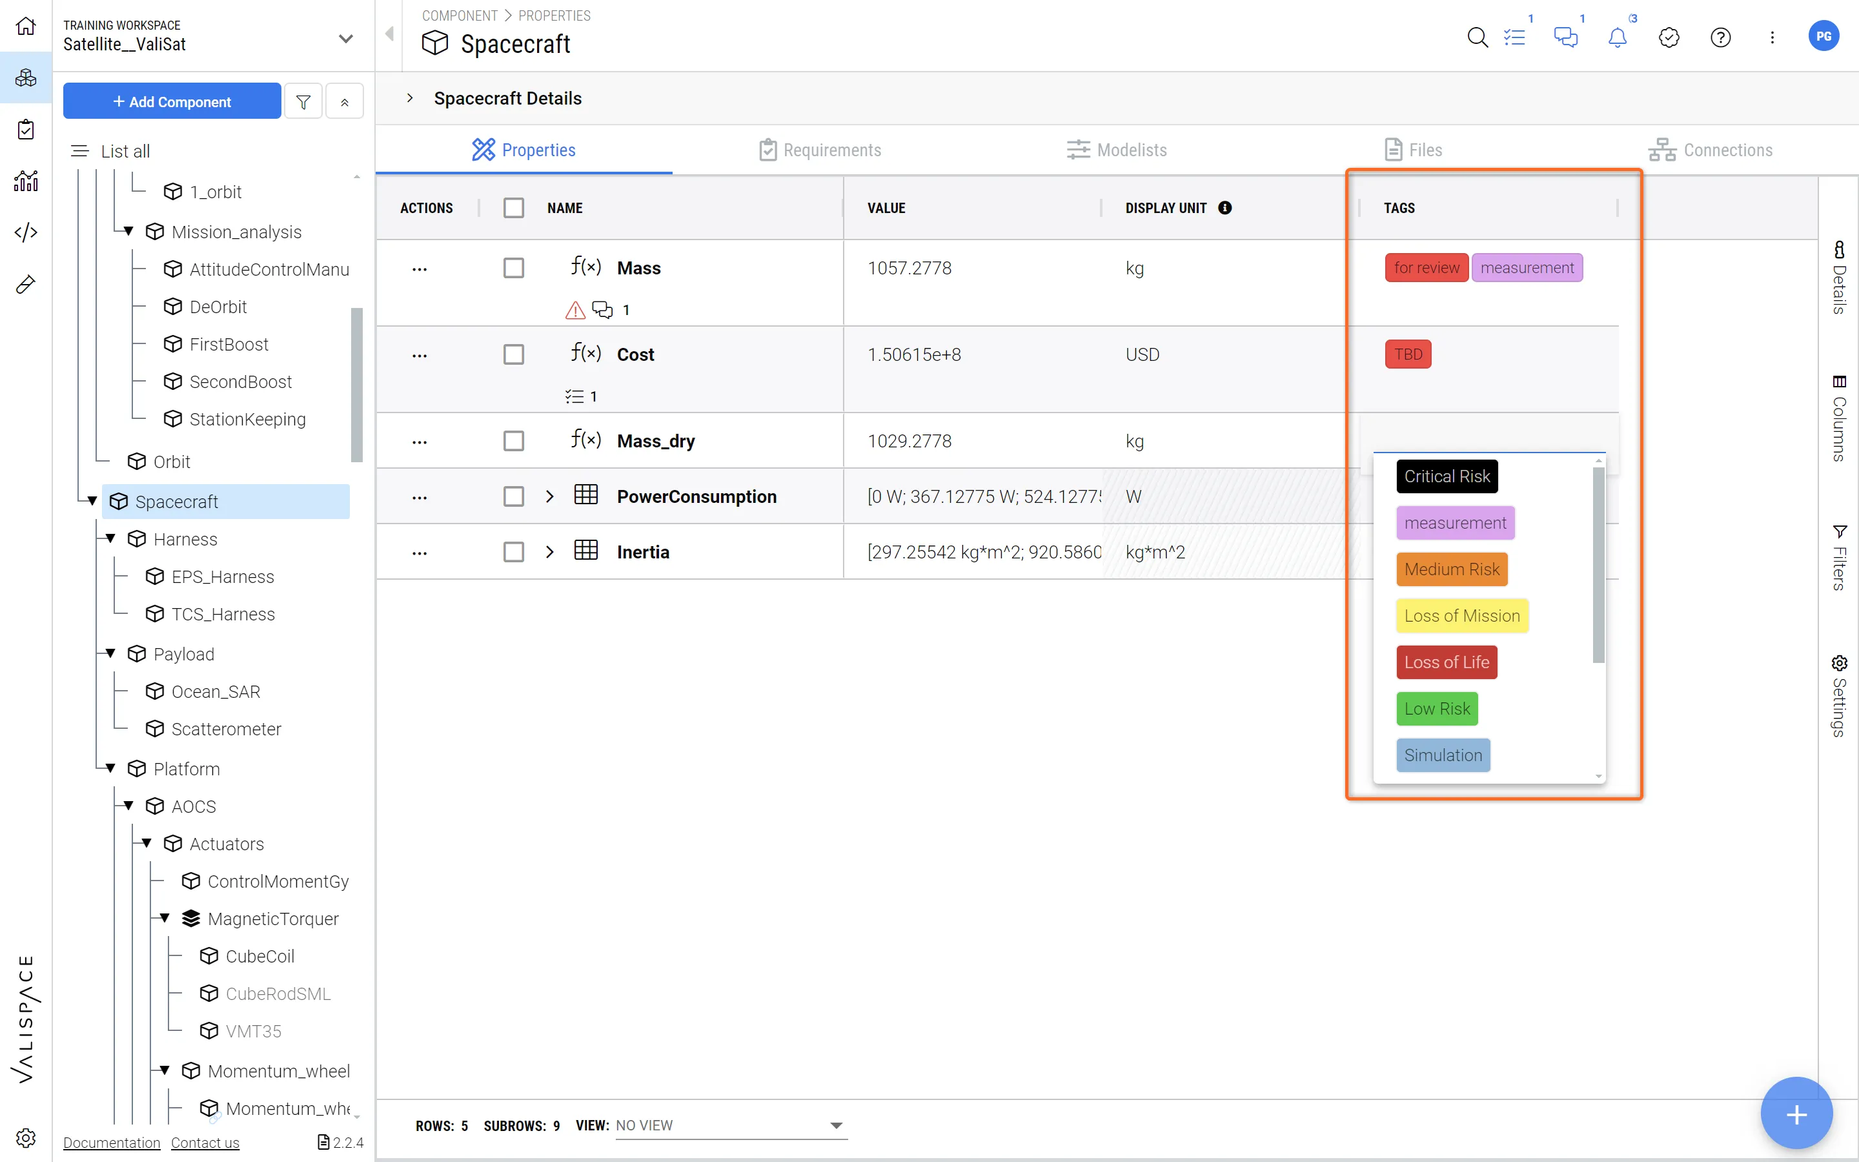Viewport: 1859px width, 1162px height.
Task: Open the tasks checklist icon
Action: pyautogui.click(x=1514, y=37)
